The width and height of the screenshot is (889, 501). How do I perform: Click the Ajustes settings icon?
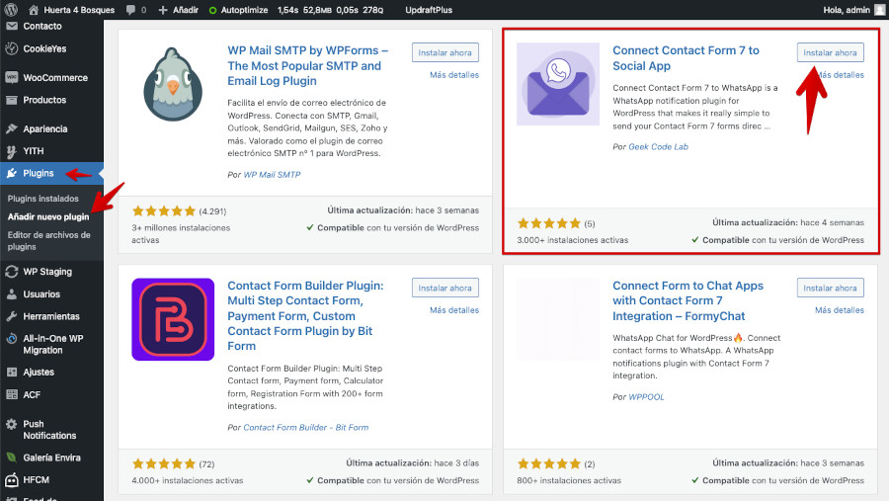point(11,373)
